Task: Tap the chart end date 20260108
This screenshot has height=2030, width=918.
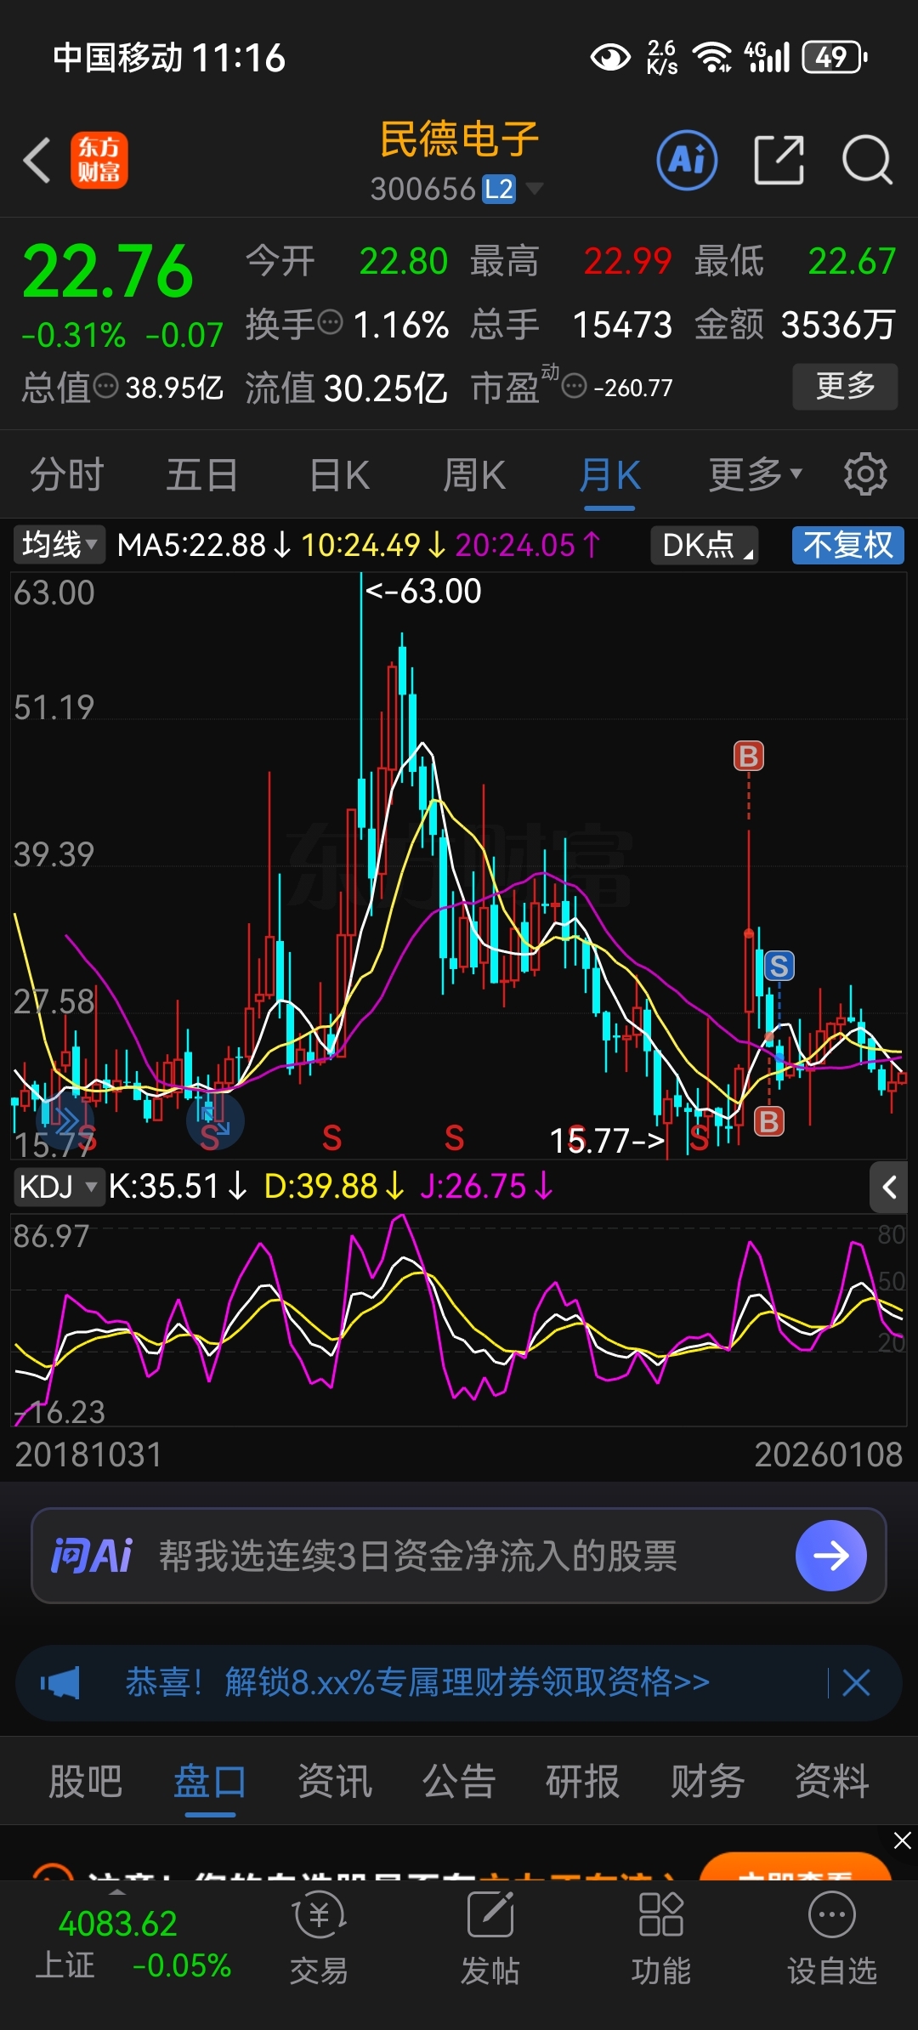Action: click(x=828, y=1454)
